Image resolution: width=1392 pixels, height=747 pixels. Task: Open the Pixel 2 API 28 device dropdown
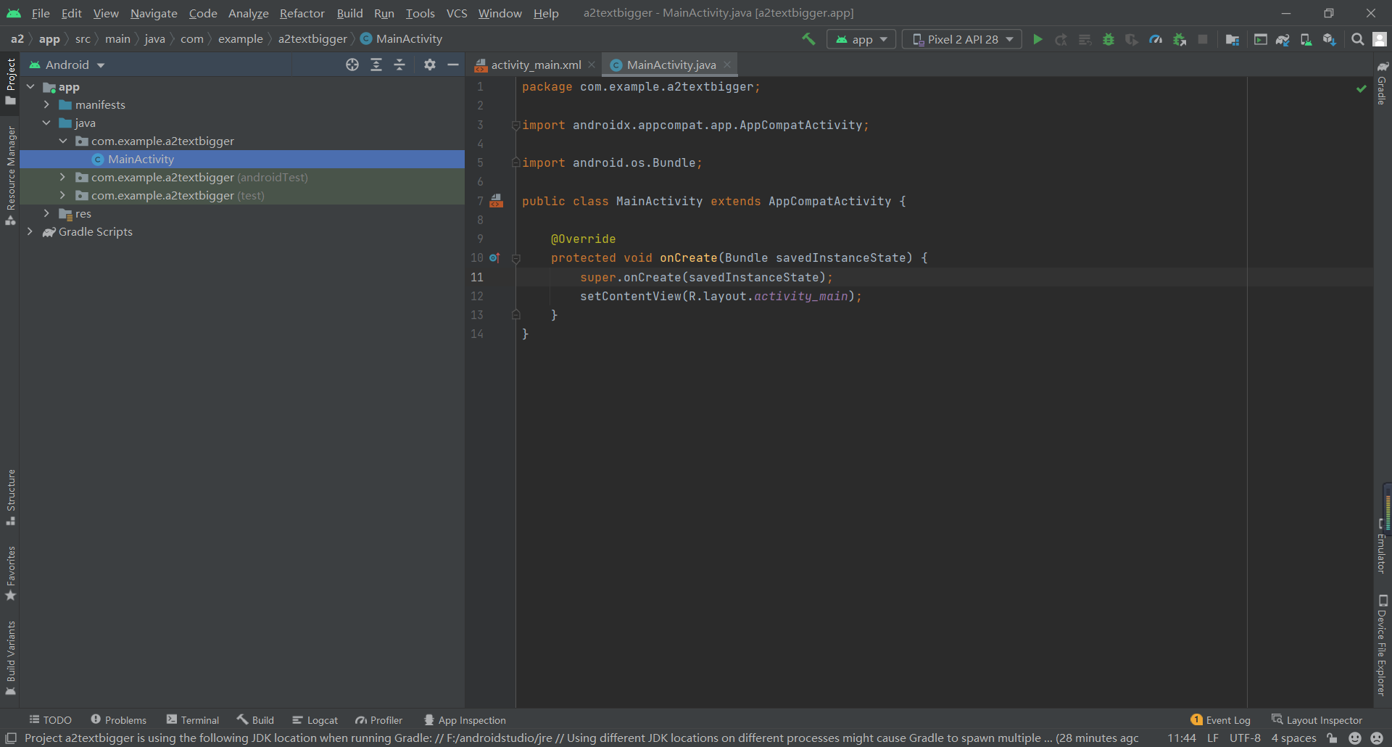(961, 39)
